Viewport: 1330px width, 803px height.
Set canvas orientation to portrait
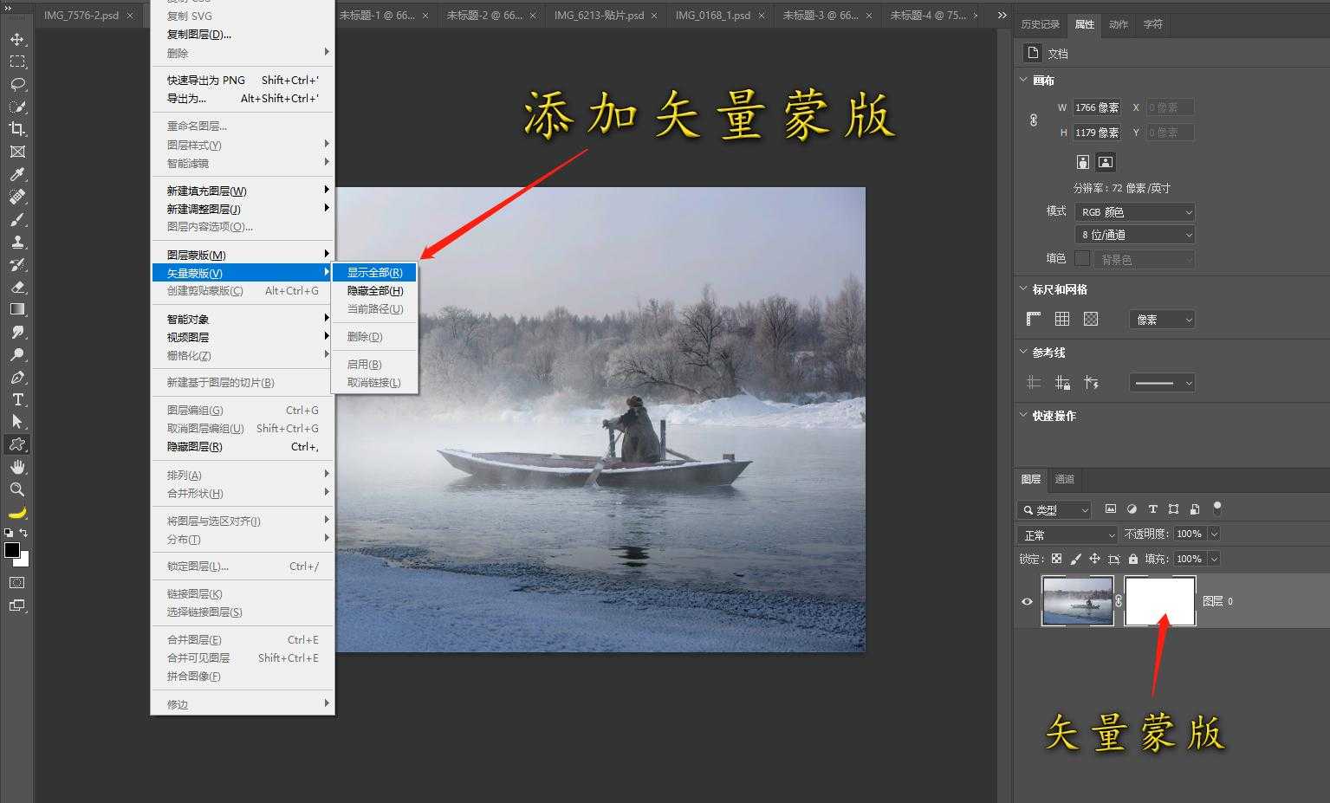pos(1083,162)
